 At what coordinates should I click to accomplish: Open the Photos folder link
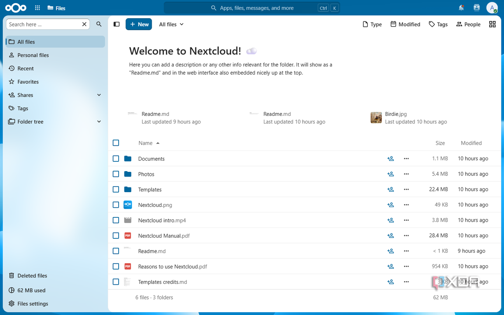pos(146,174)
